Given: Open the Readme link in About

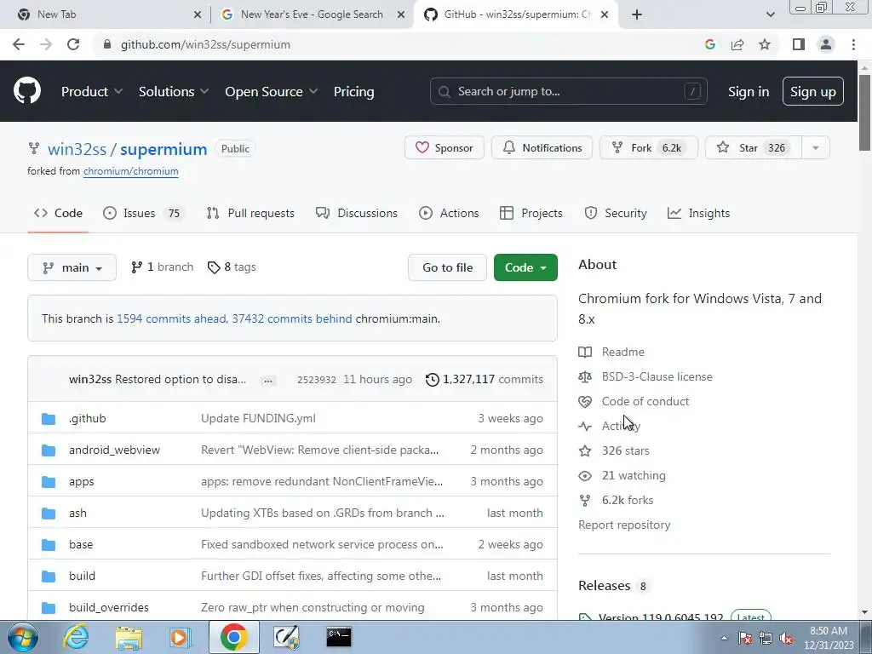Looking at the screenshot, I should tap(622, 352).
